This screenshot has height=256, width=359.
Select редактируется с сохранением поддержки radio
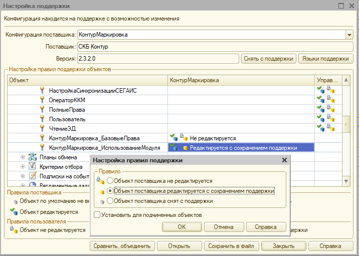pyautogui.click(x=110, y=190)
